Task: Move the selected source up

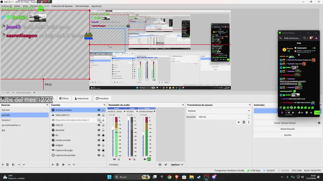Action: 69,165
